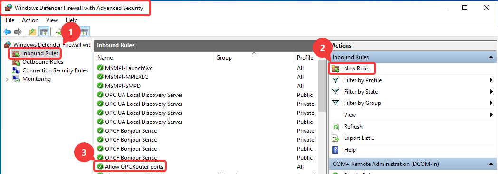Click the Profile cell of MSMPI-MPIEXEC row
This screenshot has height=174, width=498.
click(x=300, y=77)
